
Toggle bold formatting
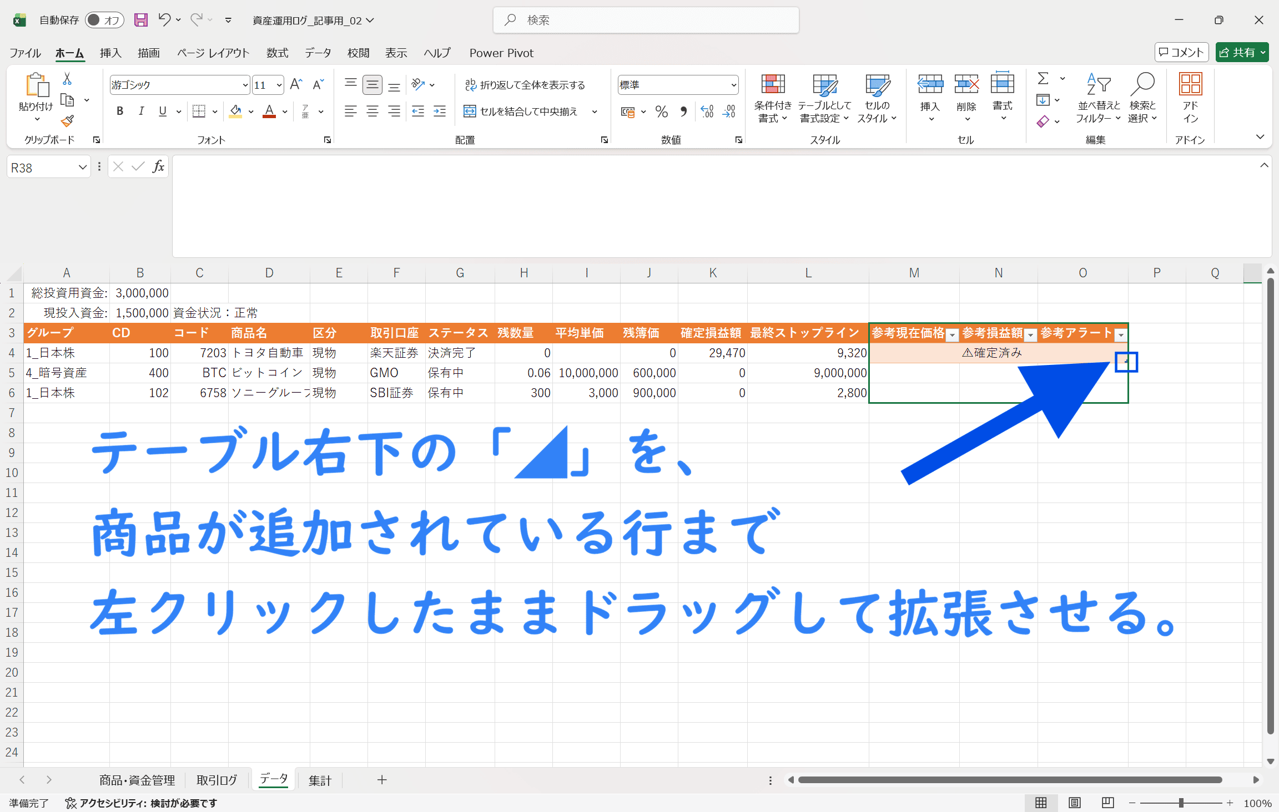point(119,111)
